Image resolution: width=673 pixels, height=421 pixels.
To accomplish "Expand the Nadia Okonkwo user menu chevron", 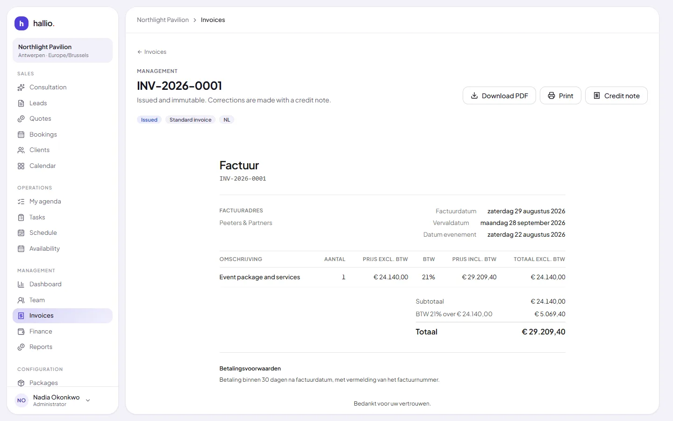I will pyautogui.click(x=88, y=400).
